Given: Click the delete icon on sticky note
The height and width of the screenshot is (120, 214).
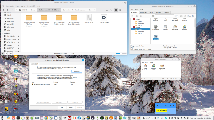Looking at the screenshot, I should pos(173,105).
